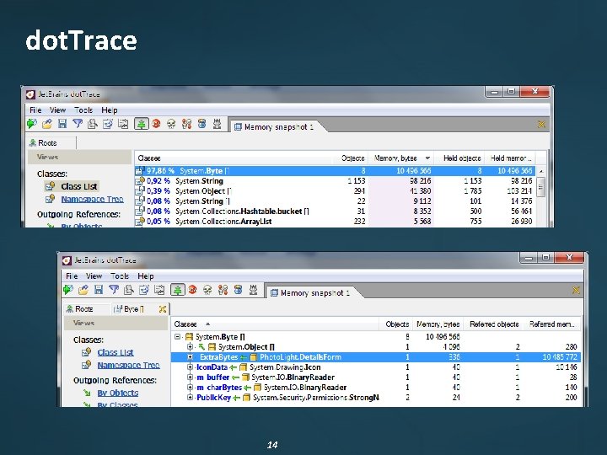Screen dimensions: 607x455
Task: Toggle green tree icon in bottom window toolbar
Action: (177, 289)
